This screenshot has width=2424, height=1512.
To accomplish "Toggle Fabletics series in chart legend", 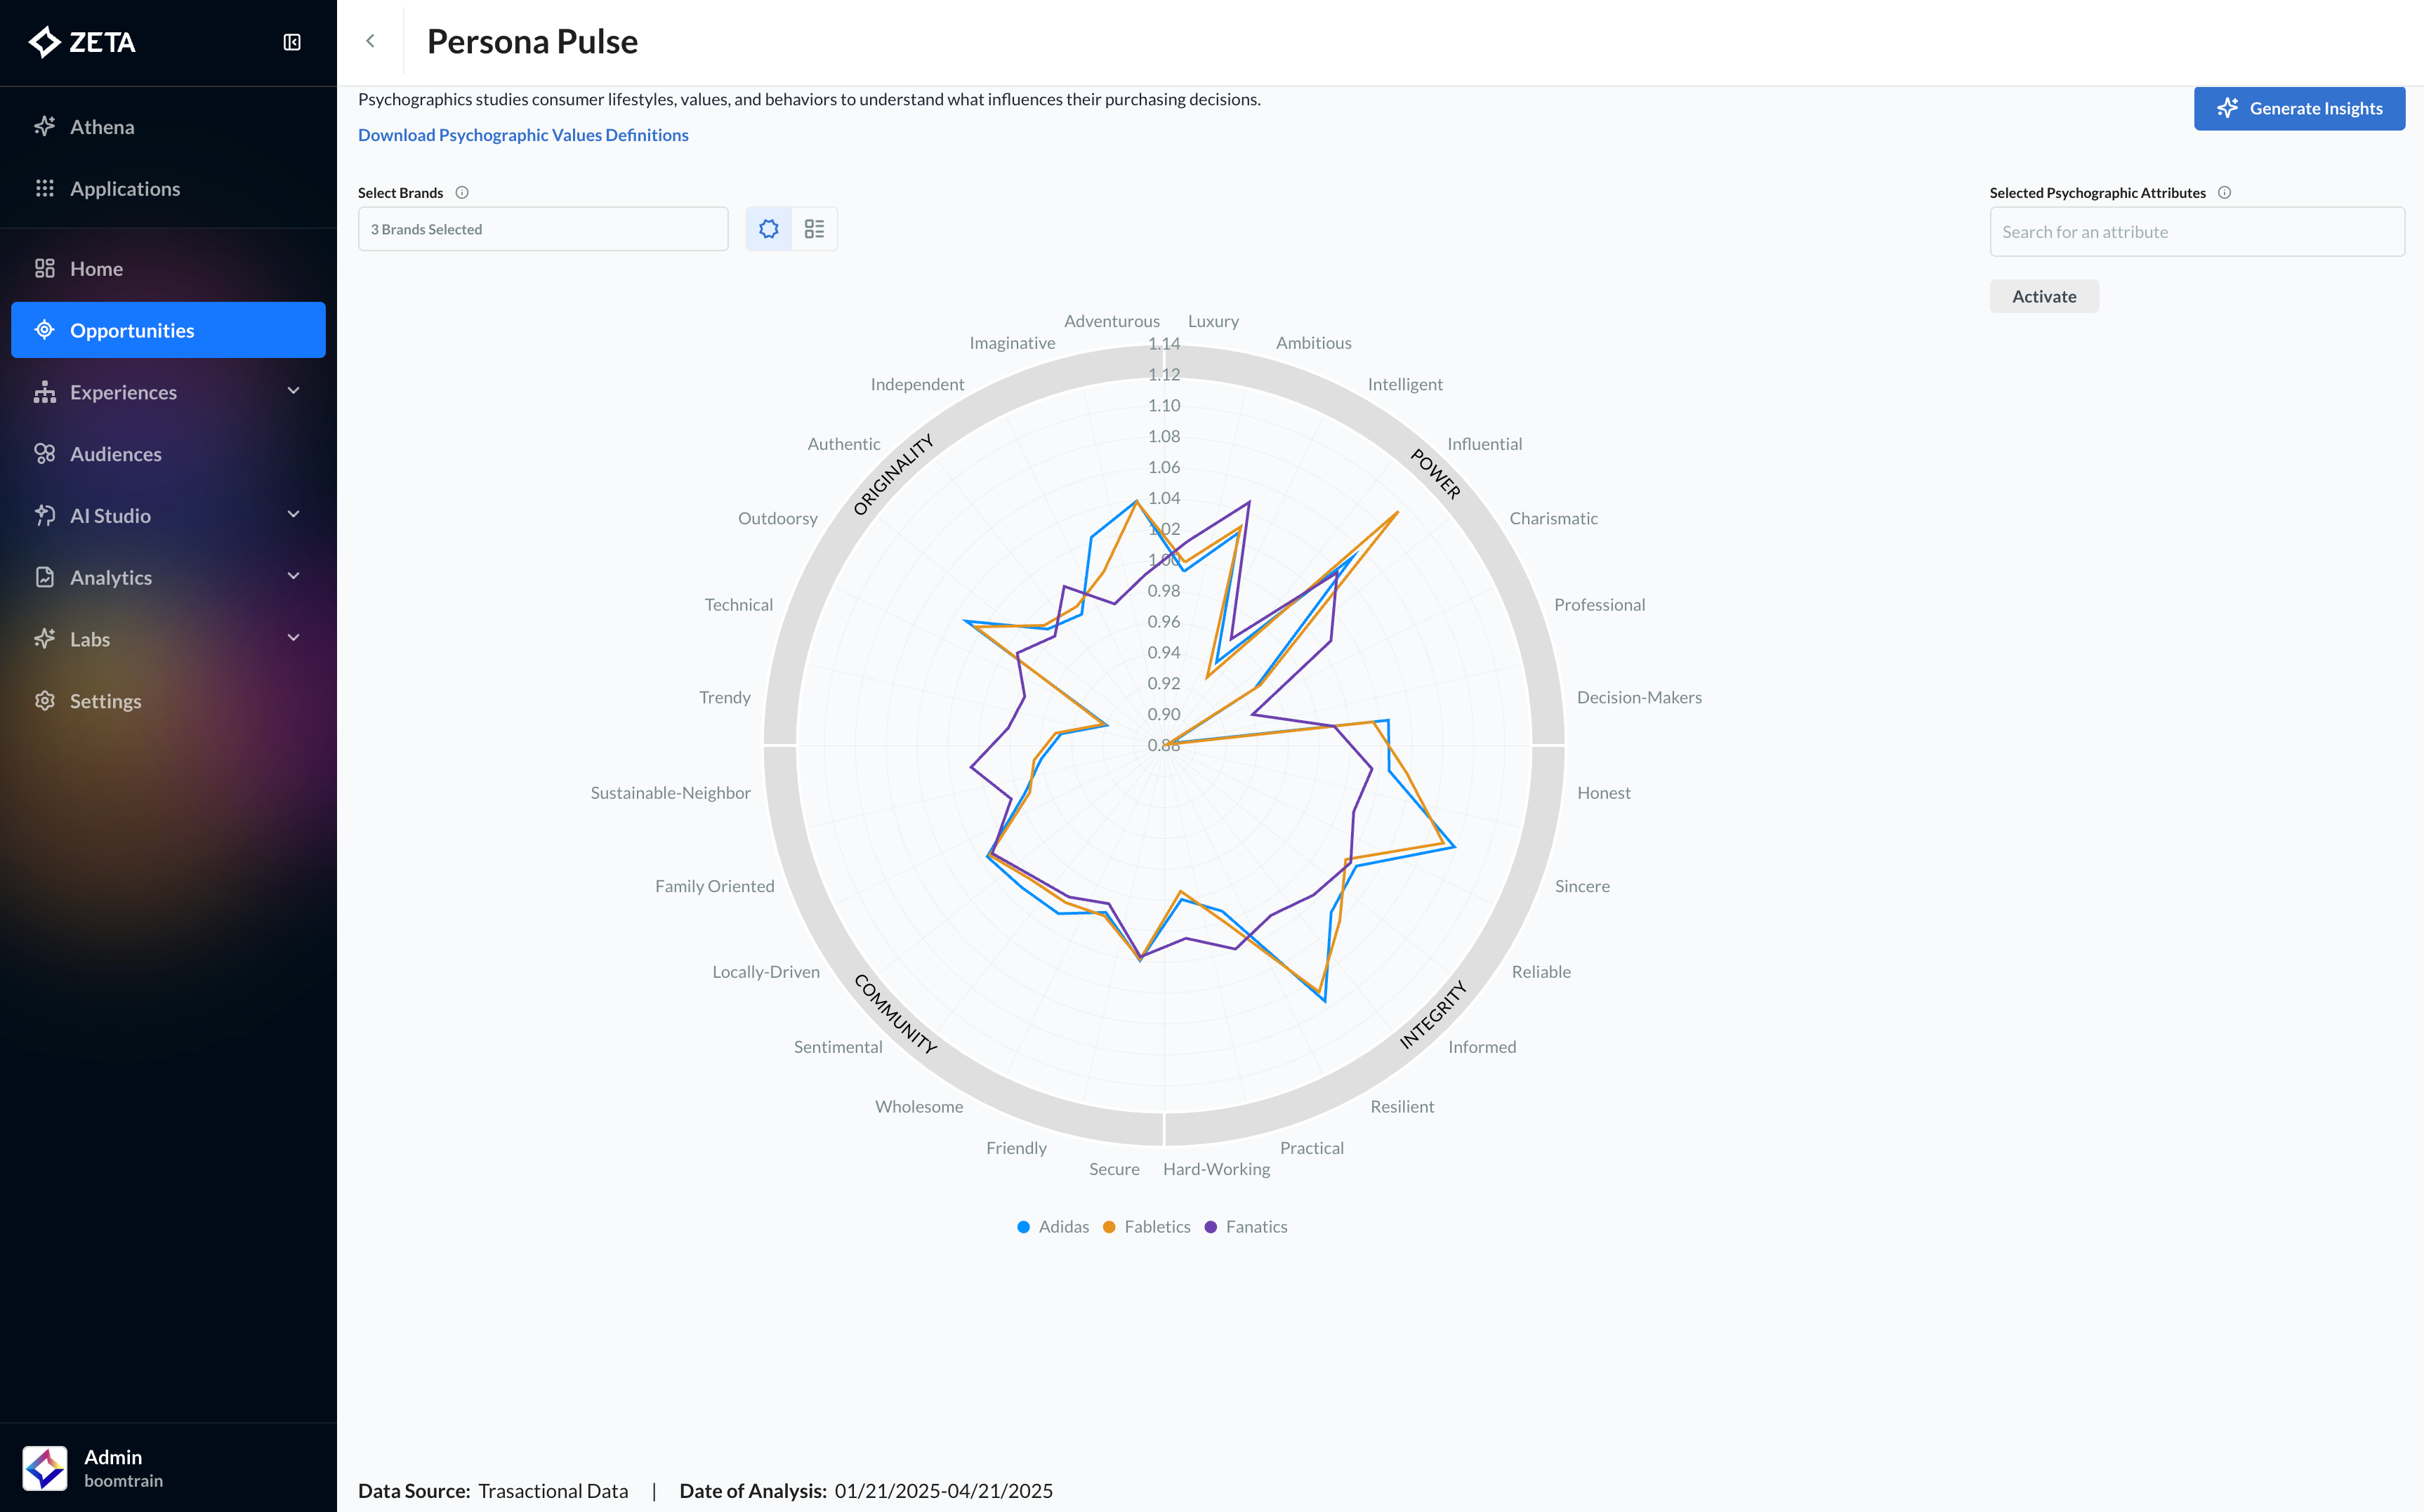I will point(1147,1227).
